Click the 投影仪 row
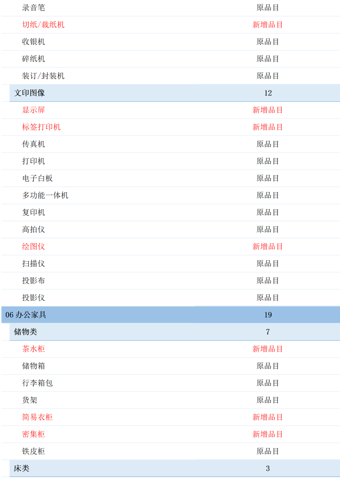Viewport: 340px width, 478px height. (33, 298)
